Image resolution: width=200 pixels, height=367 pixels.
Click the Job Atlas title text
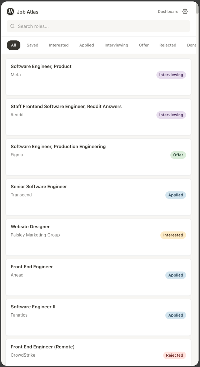click(27, 12)
